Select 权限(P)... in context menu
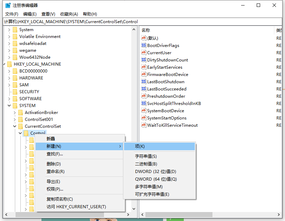285x221 pixels. (80, 189)
